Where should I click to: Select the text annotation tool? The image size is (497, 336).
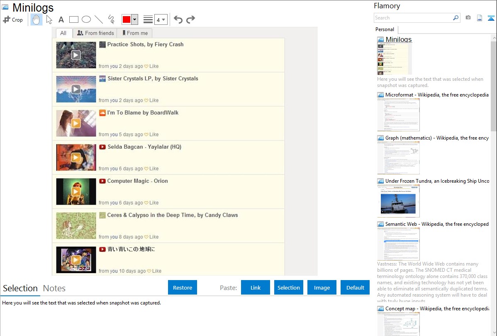tap(61, 19)
